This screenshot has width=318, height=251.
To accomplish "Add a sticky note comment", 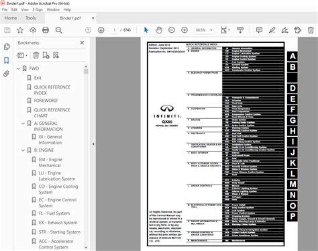I will 259,30.
